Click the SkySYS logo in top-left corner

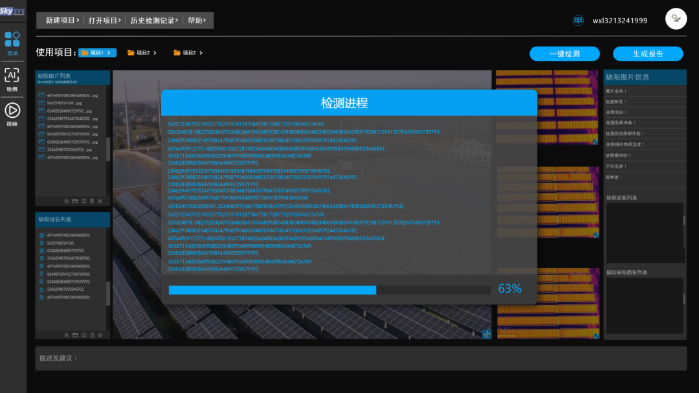12,11
